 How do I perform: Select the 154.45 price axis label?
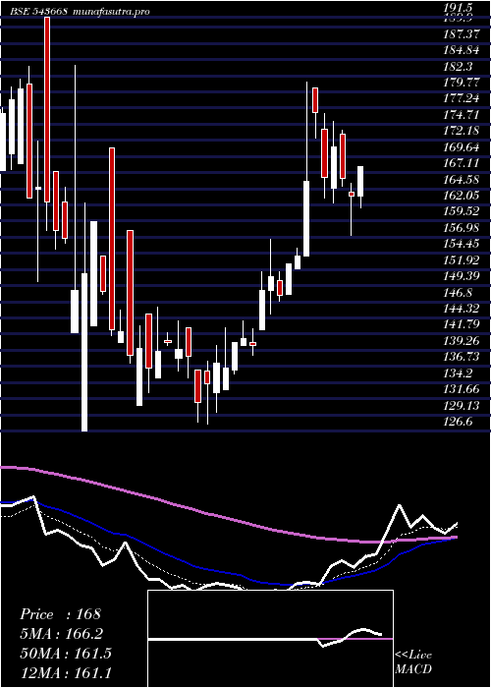(464, 244)
